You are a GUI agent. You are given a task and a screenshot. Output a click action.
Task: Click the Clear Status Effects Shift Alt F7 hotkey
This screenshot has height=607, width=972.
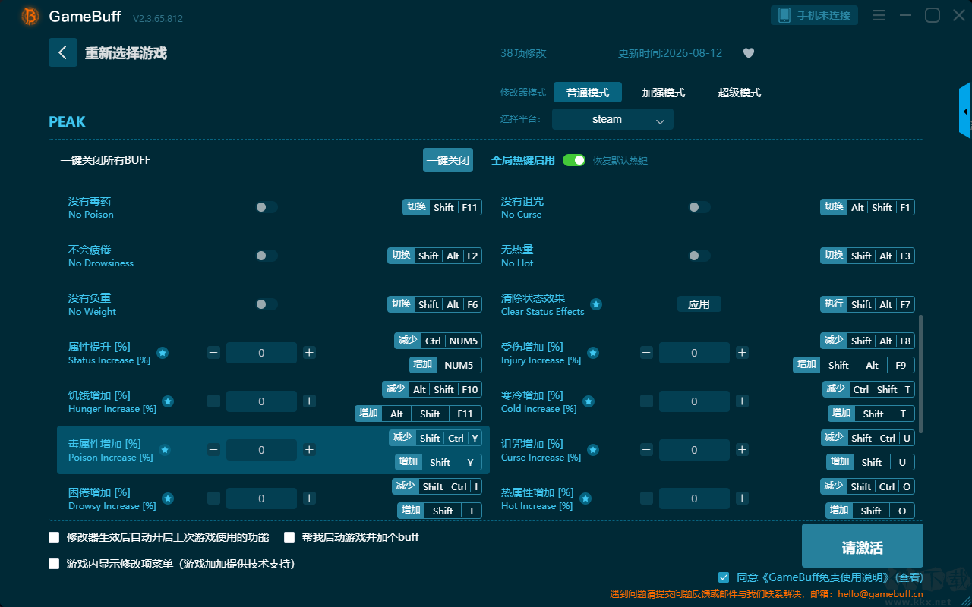point(867,304)
